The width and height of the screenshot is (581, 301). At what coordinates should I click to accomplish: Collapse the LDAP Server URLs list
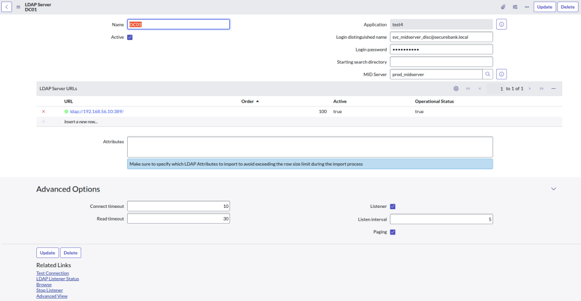[x=553, y=88]
